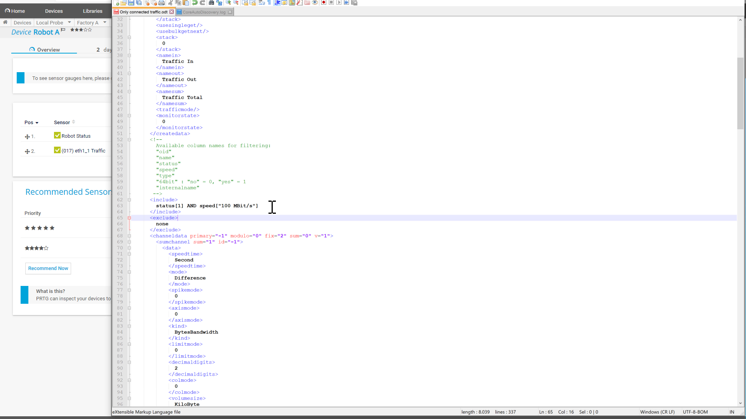Click the Save file toolbar icon

pos(131,2)
